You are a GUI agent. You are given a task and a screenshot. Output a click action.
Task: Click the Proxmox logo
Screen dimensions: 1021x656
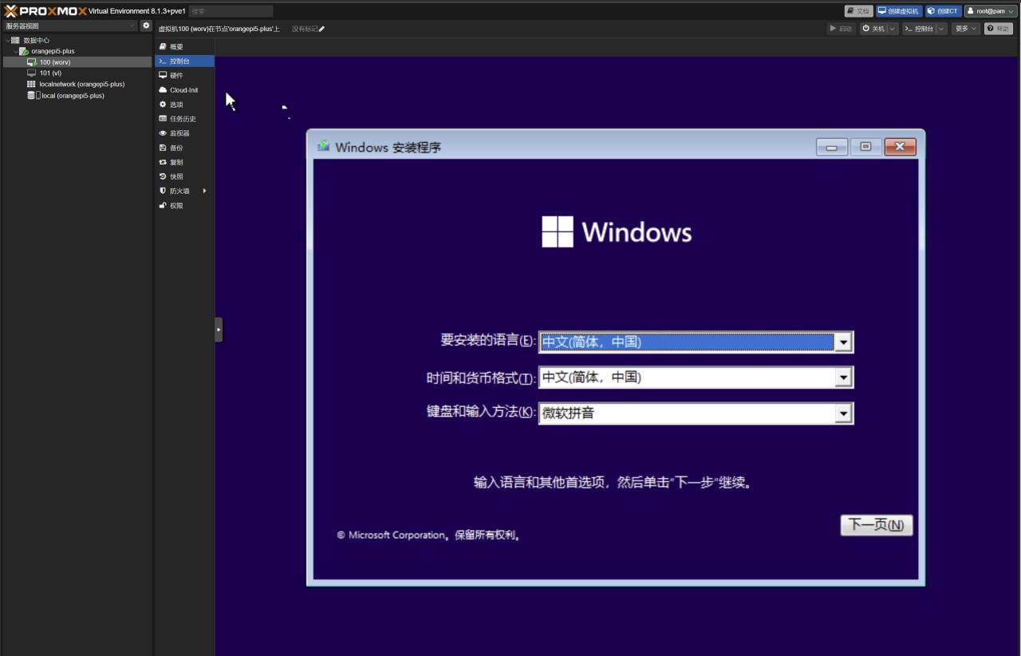coord(45,11)
